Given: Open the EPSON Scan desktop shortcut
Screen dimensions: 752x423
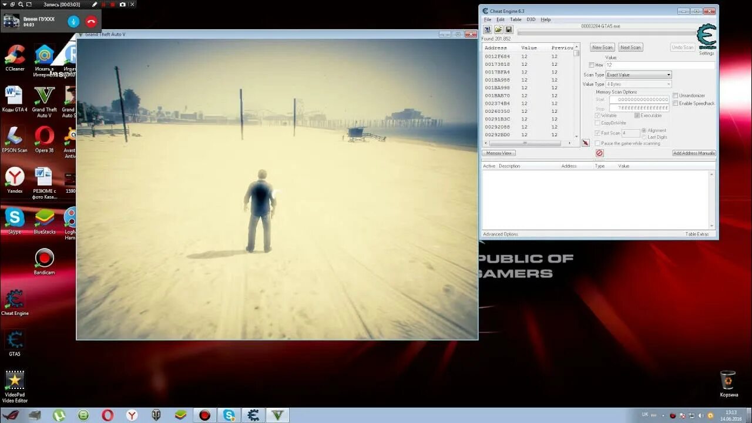Looking at the screenshot, I should pos(15,140).
